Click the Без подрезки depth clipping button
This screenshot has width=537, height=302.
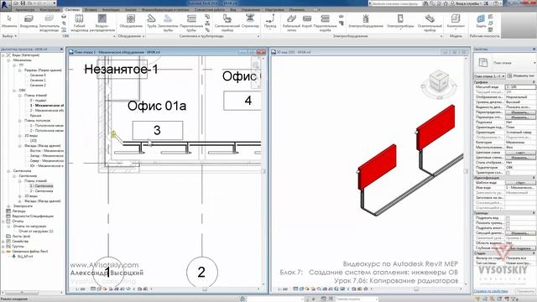point(520,248)
